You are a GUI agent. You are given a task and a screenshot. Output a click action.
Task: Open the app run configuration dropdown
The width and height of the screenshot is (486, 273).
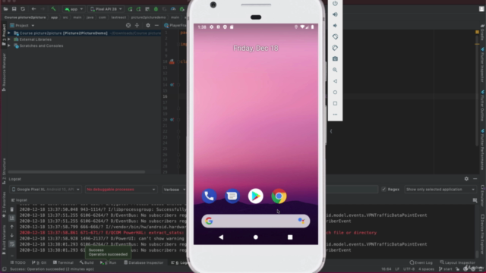(x=74, y=9)
